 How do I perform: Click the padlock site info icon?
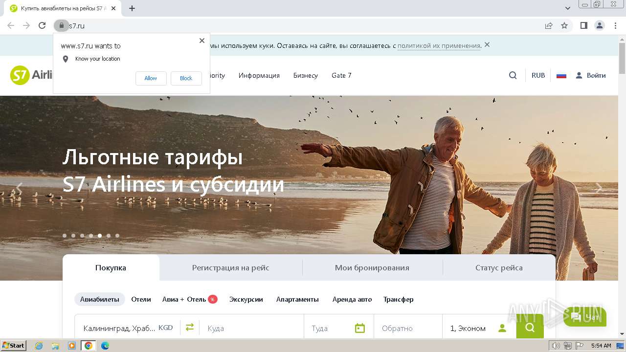(x=61, y=25)
